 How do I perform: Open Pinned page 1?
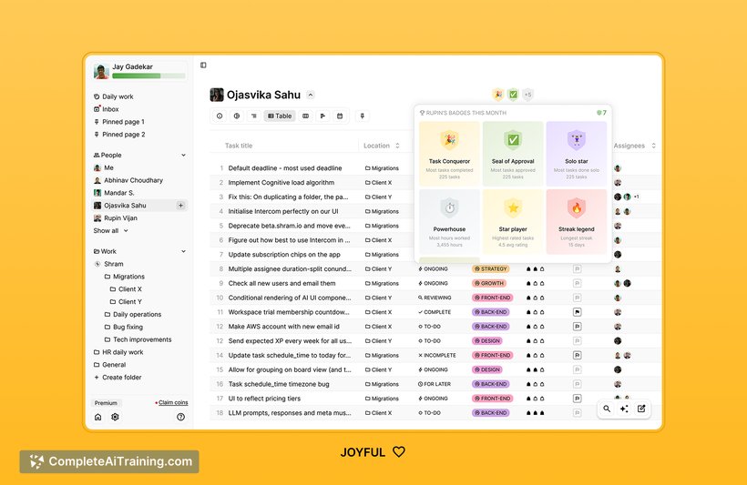pyautogui.click(x=119, y=122)
